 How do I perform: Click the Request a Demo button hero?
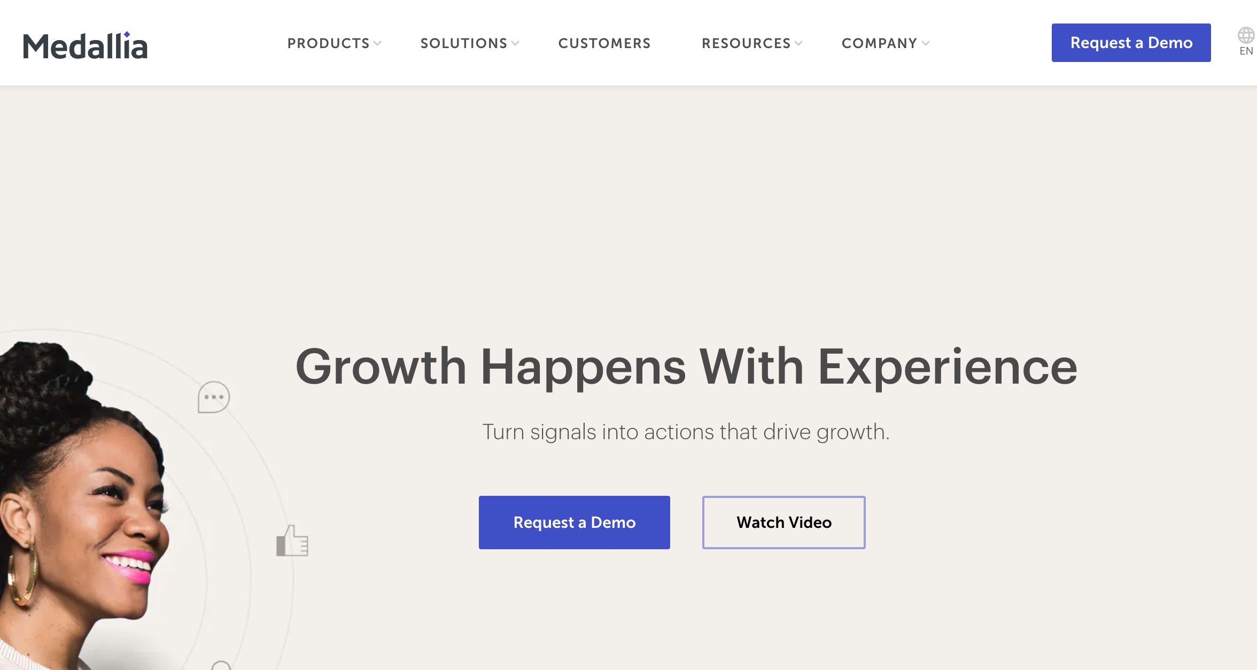click(575, 522)
